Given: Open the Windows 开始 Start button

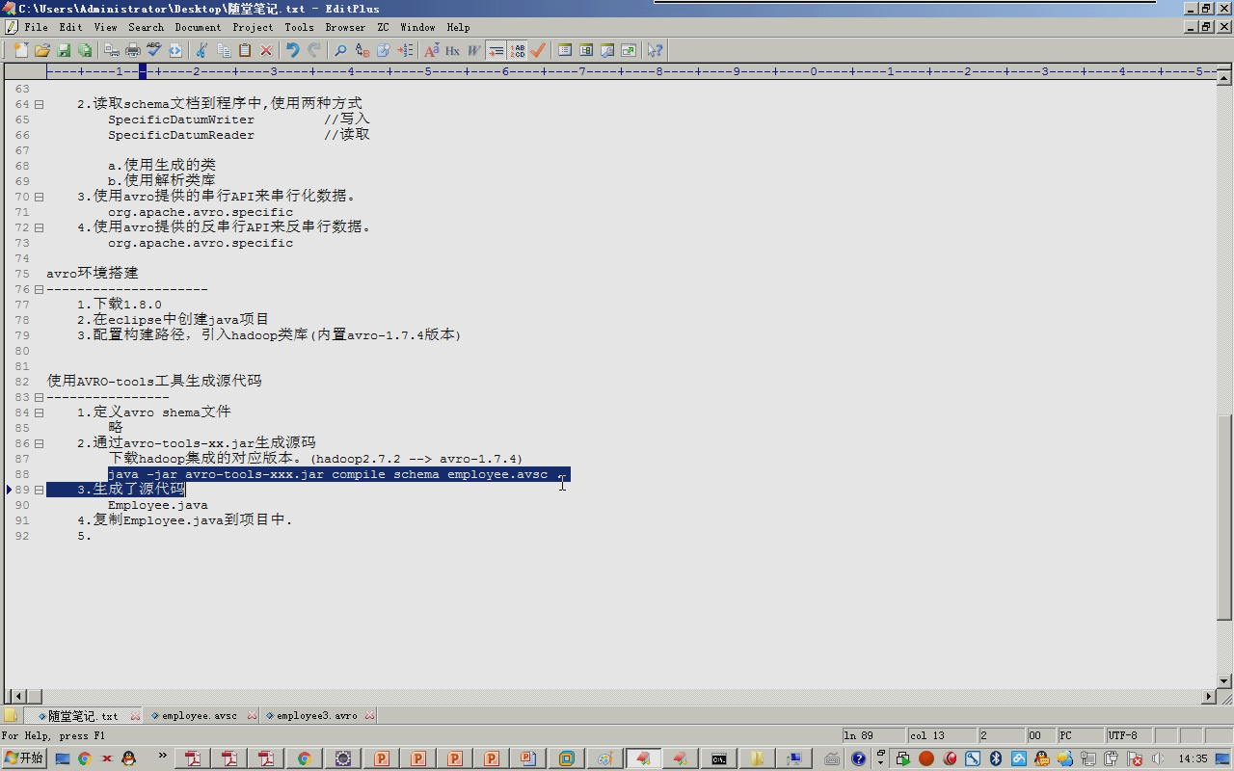Looking at the screenshot, I should pyautogui.click(x=24, y=758).
